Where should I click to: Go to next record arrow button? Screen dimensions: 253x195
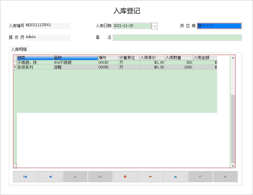pos(75,177)
